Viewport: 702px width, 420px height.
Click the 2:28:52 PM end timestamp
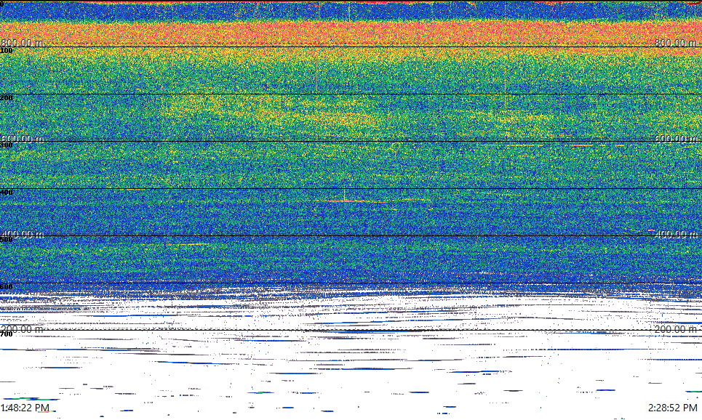pyautogui.click(x=673, y=408)
